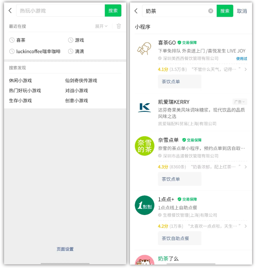
Task: Focus the 奶茶 search input
Action: coord(179,11)
